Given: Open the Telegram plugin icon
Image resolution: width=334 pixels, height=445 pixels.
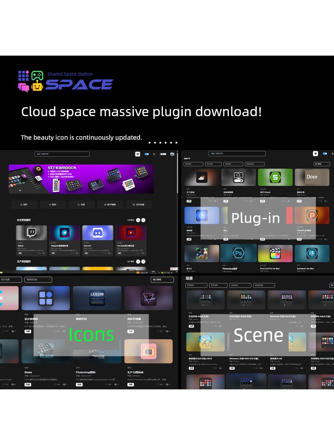Looking at the screenshot, I should (x=65, y=233).
